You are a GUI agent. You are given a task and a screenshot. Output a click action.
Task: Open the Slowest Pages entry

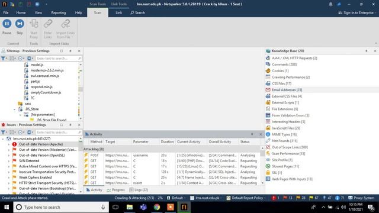[285, 166]
